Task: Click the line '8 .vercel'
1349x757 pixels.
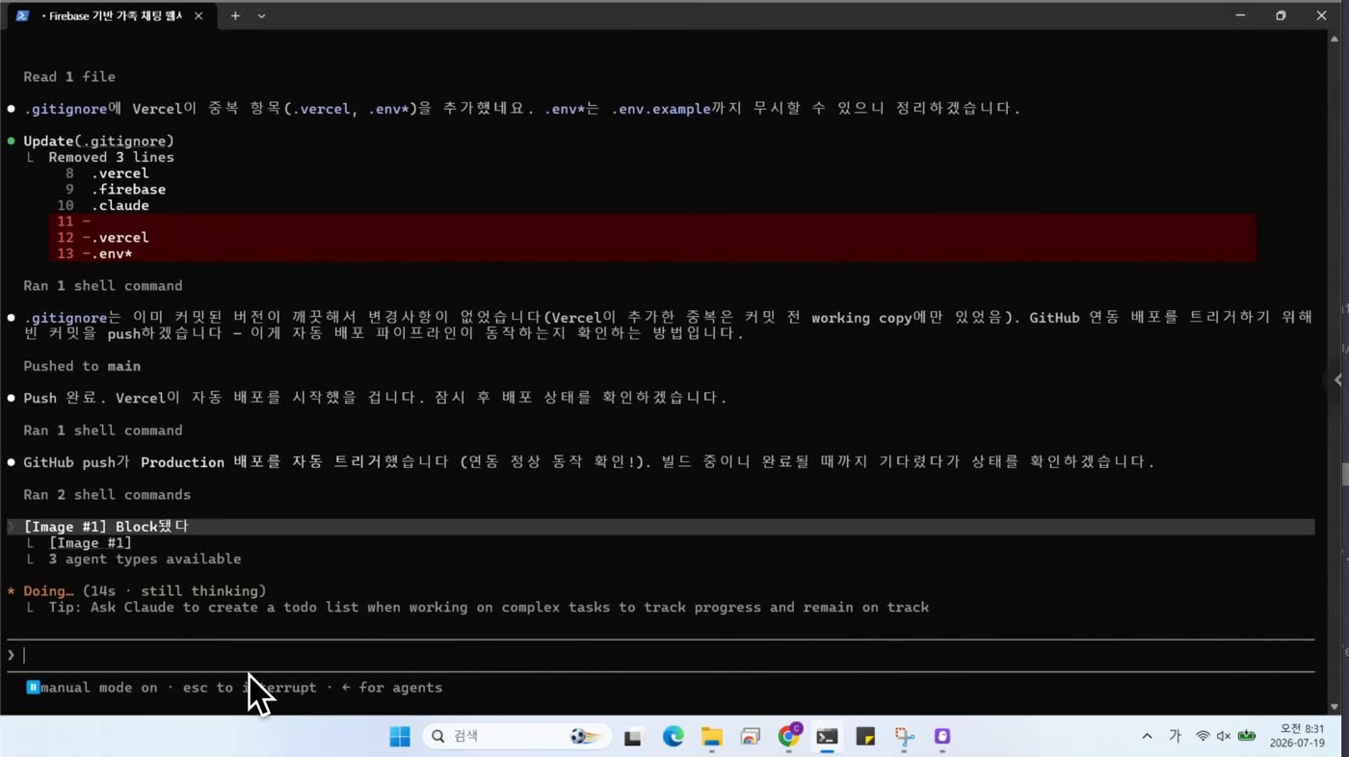Action: (x=107, y=173)
